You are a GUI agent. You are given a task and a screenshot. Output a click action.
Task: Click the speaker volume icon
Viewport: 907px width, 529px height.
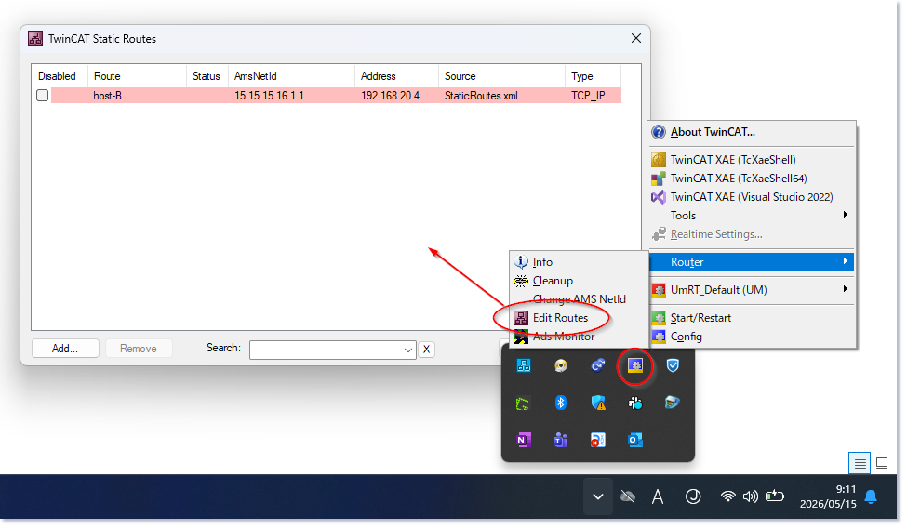[x=750, y=496]
